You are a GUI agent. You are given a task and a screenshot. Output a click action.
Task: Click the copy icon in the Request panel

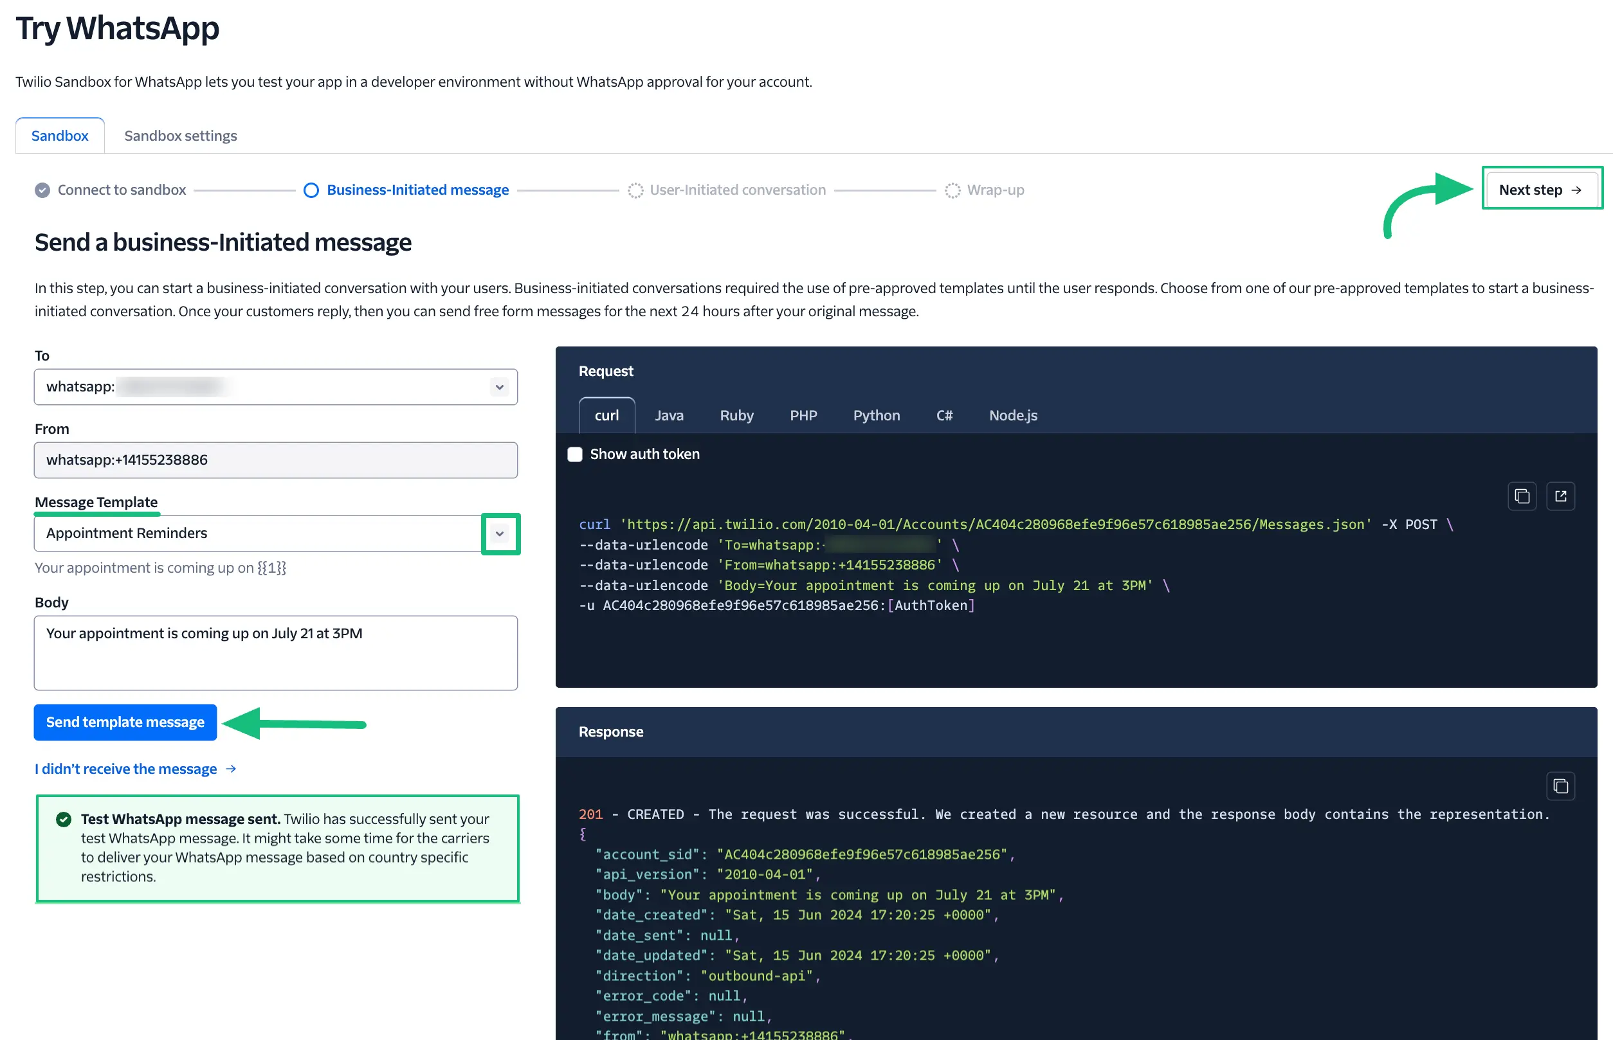pyautogui.click(x=1522, y=496)
